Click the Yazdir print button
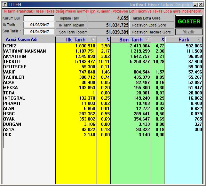206x186 pixels. (x=189, y=32)
